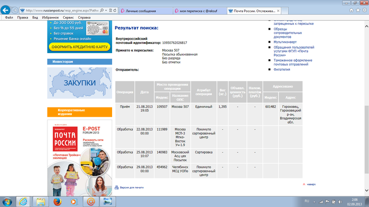Viewport: 369px width, 207px height.
Task: Open the Справка menu
Action: (x=84, y=18)
